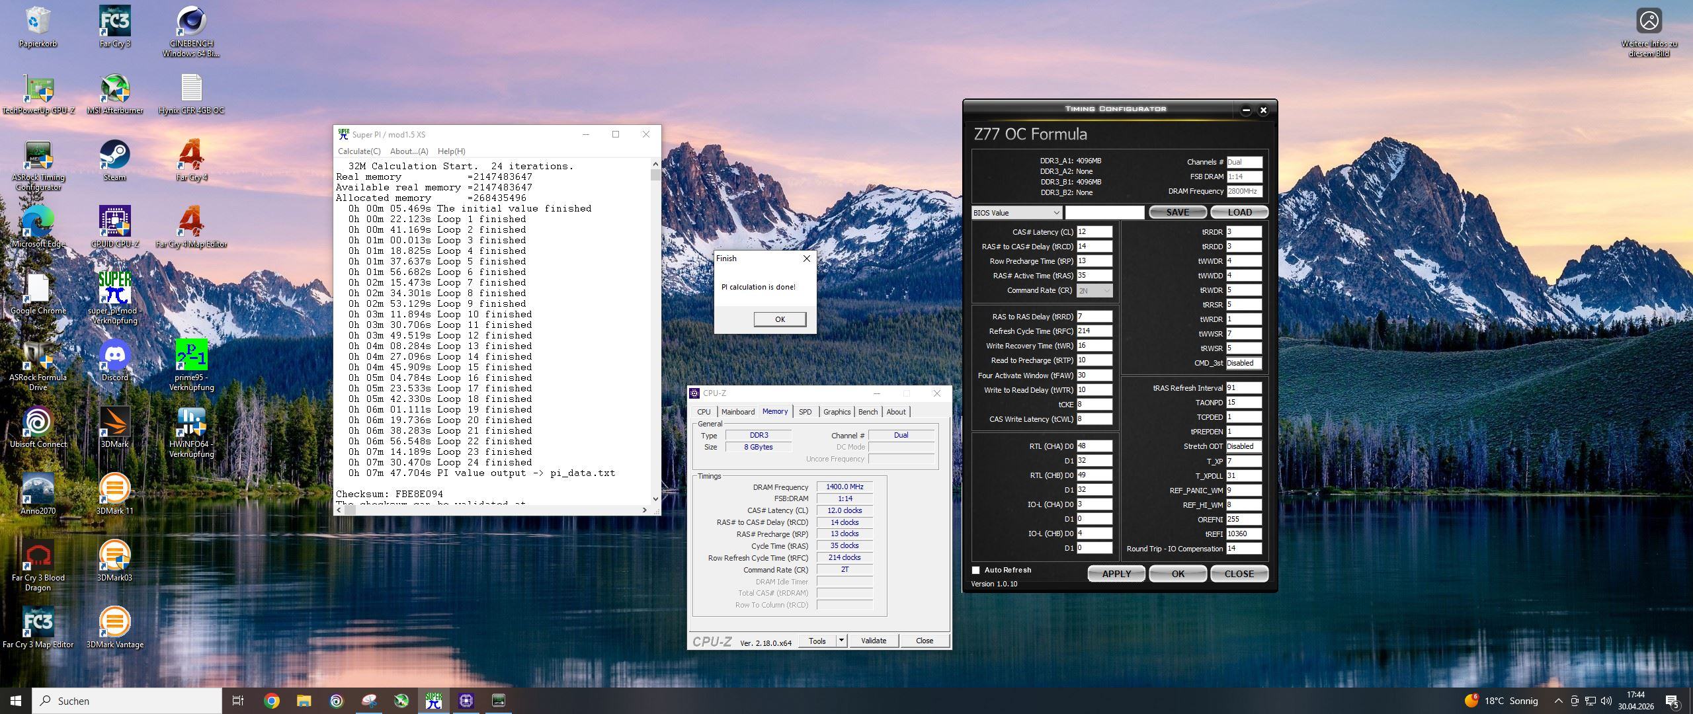1693x714 pixels.
Task: Launch Steam from the desktop
Action: pyautogui.click(x=114, y=160)
